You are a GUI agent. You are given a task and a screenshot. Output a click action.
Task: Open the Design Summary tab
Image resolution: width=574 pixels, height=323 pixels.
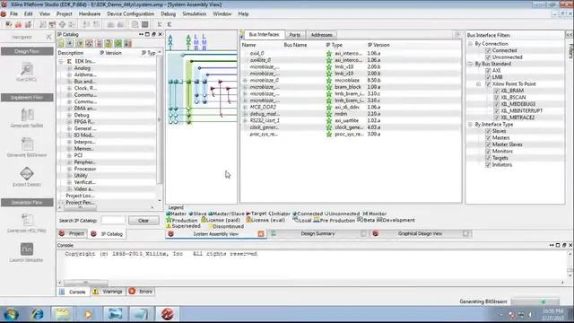point(317,233)
